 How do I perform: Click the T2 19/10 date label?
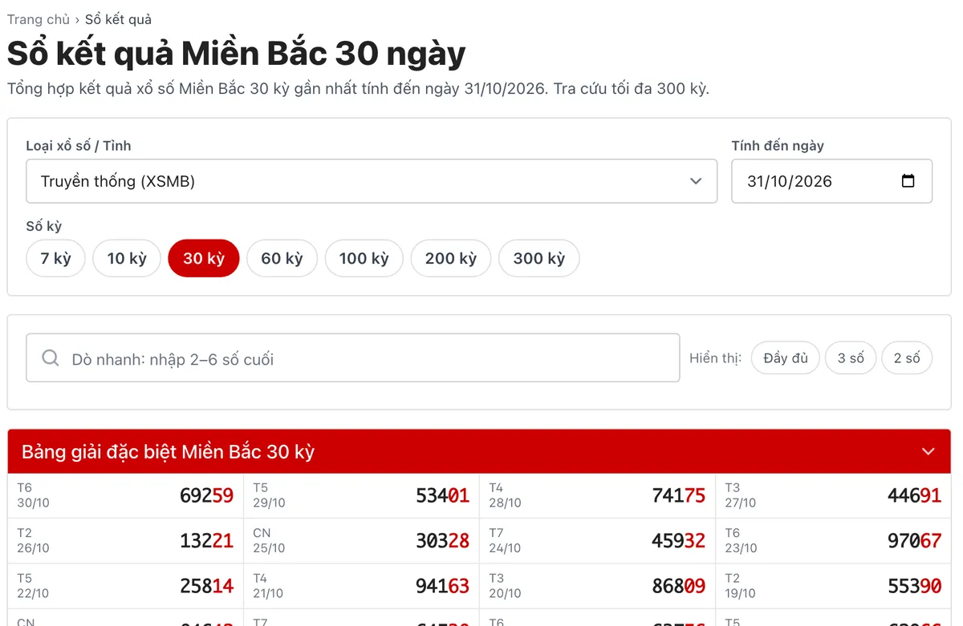pos(741,586)
